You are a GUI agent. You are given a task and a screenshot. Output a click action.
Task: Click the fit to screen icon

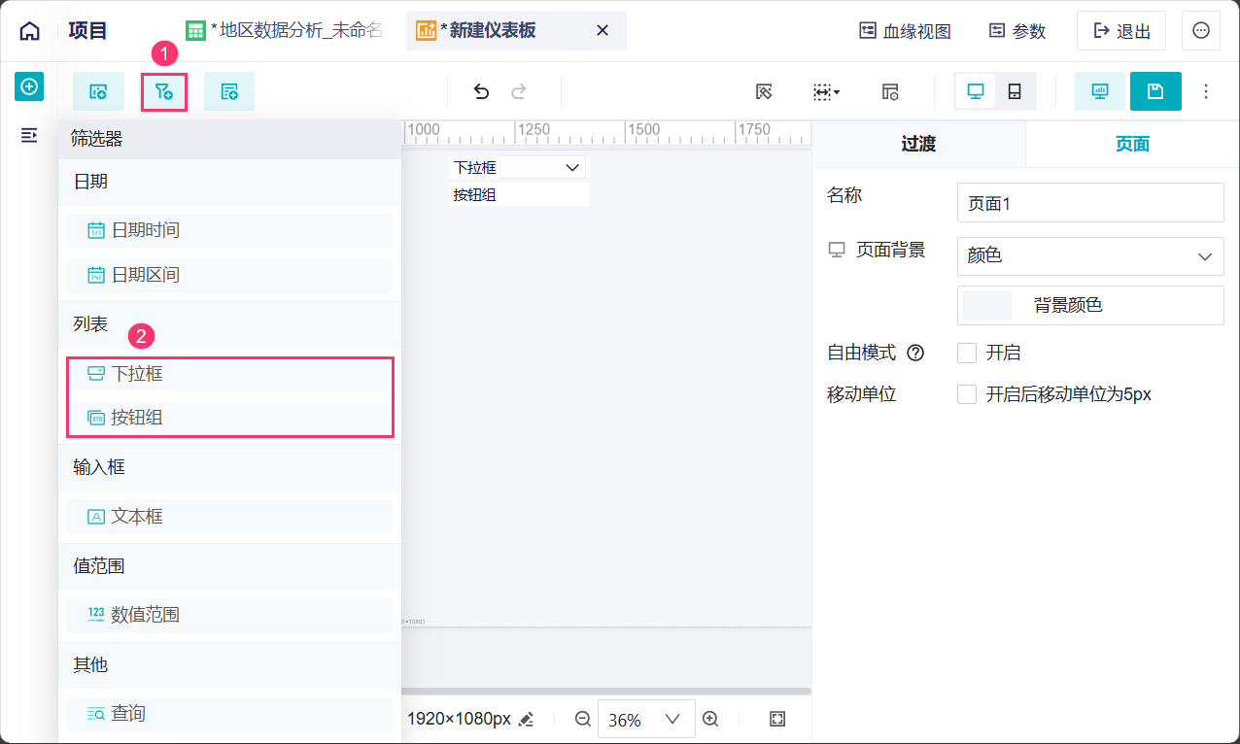click(776, 719)
